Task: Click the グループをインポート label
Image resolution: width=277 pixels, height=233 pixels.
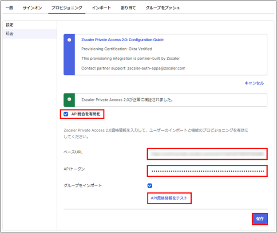Action: coord(83,186)
